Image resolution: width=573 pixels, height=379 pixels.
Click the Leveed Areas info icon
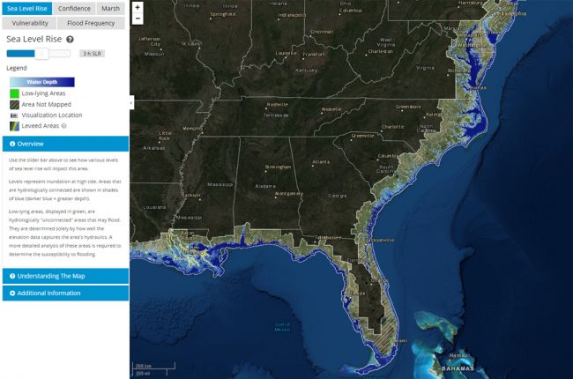click(64, 126)
